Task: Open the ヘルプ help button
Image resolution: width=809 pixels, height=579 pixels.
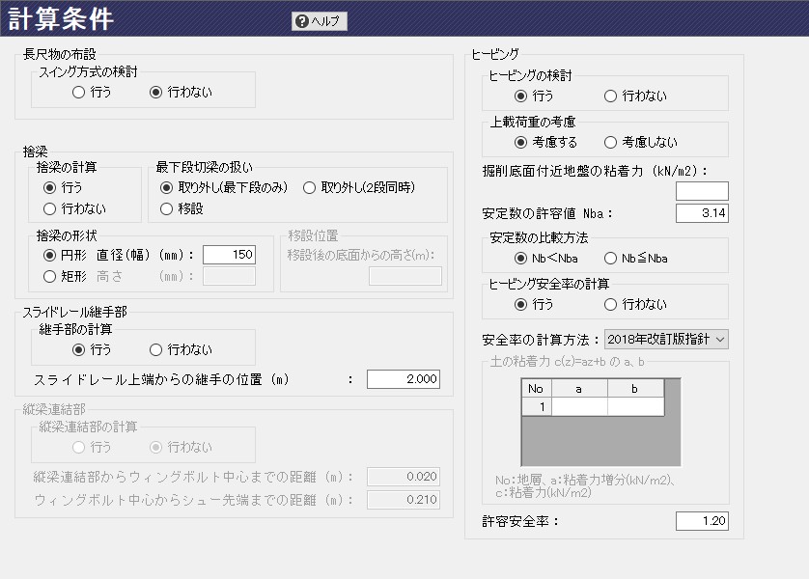Action: point(319,21)
